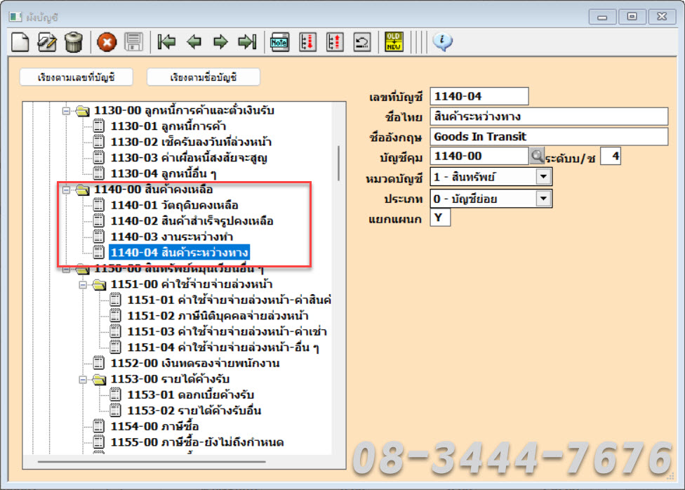
Task: Click the blue info bubble icon
Action: (x=442, y=42)
